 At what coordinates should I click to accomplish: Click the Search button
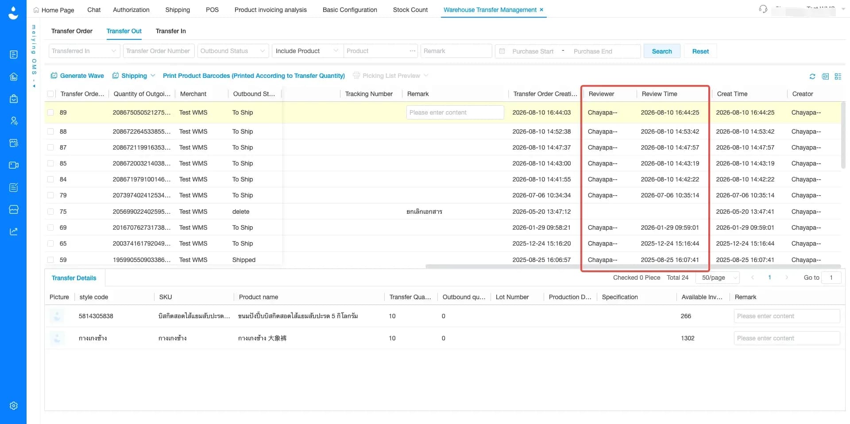(x=662, y=51)
